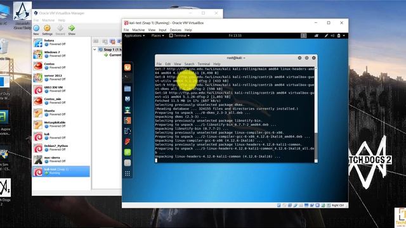Open Terminal icon in the Kali dock
Screen dimensions: 406x228
[128, 77]
